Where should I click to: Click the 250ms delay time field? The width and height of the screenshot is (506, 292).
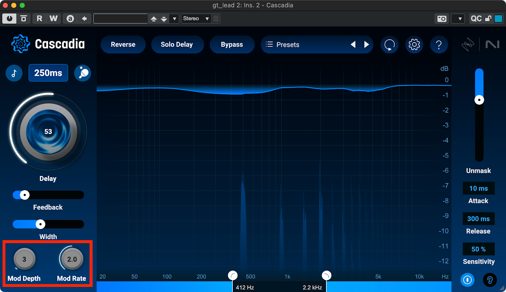48,73
